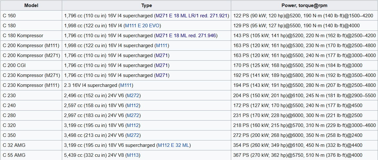Click the 204 PS (150 kW; 201 hp)@6100 power cell
Screen dimensions: 378x160
[305, 96]
